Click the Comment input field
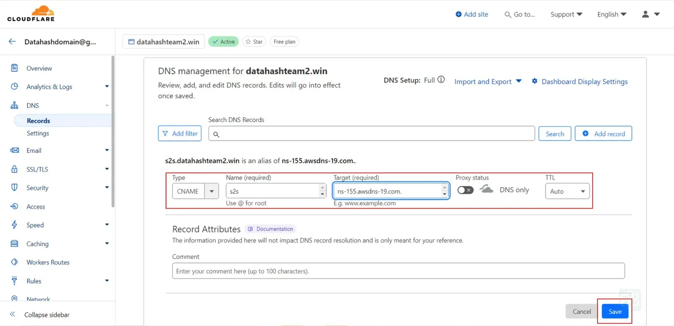Screen dimensions: 674x326 (x=399, y=271)
